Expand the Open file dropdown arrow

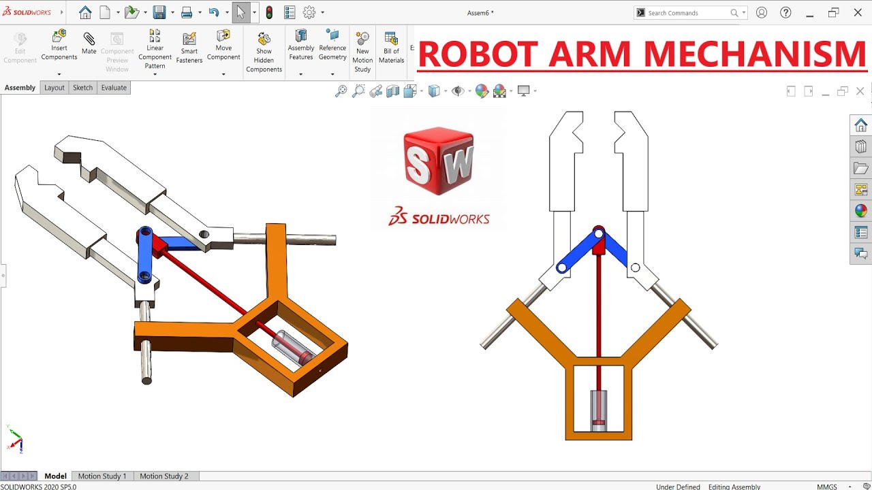(145, 12)
